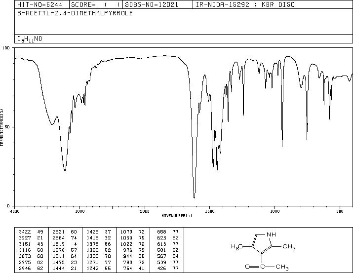Select the 1039 peak table entry
Image resolution: width=353 pixels, height=273 pixels.
coord(133,238)
